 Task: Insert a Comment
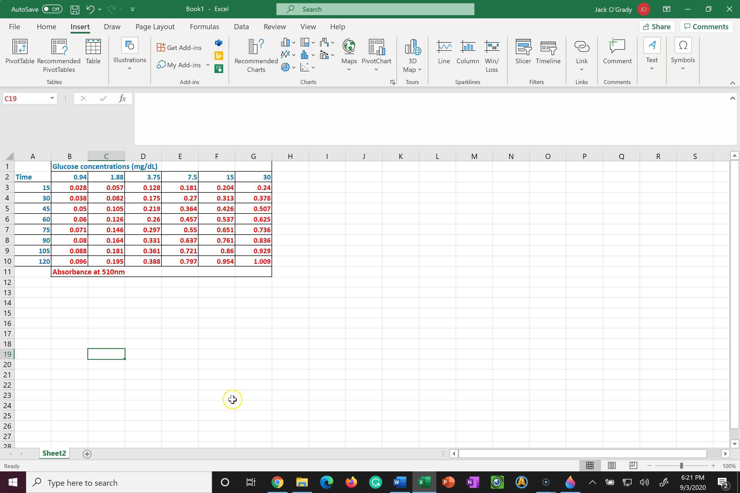(x=617, y=53)
